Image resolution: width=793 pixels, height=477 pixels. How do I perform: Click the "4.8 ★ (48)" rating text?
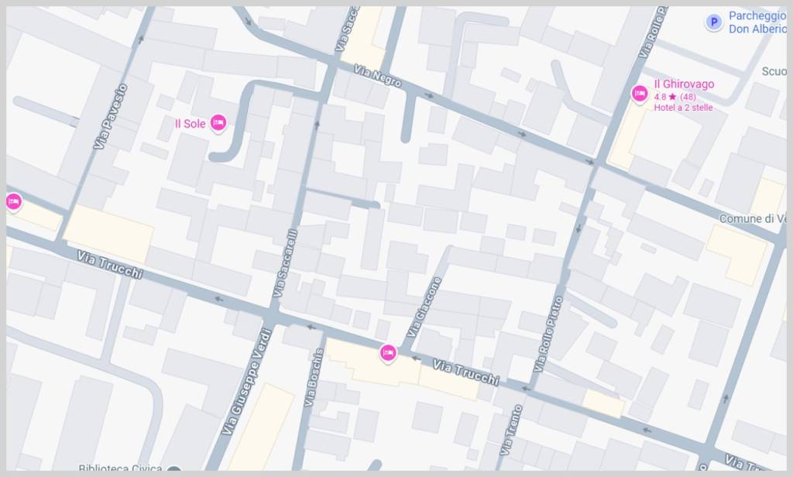675,97
